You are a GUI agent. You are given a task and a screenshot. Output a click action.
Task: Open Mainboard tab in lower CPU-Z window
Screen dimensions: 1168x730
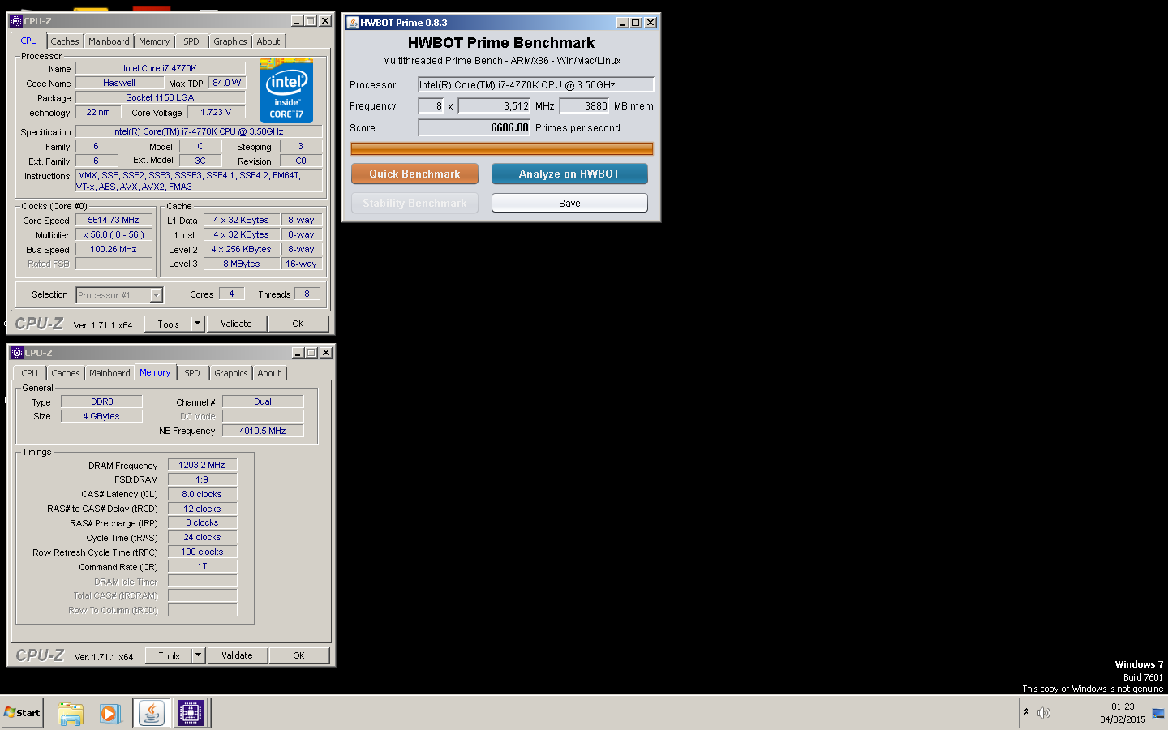tap(109, 373)
